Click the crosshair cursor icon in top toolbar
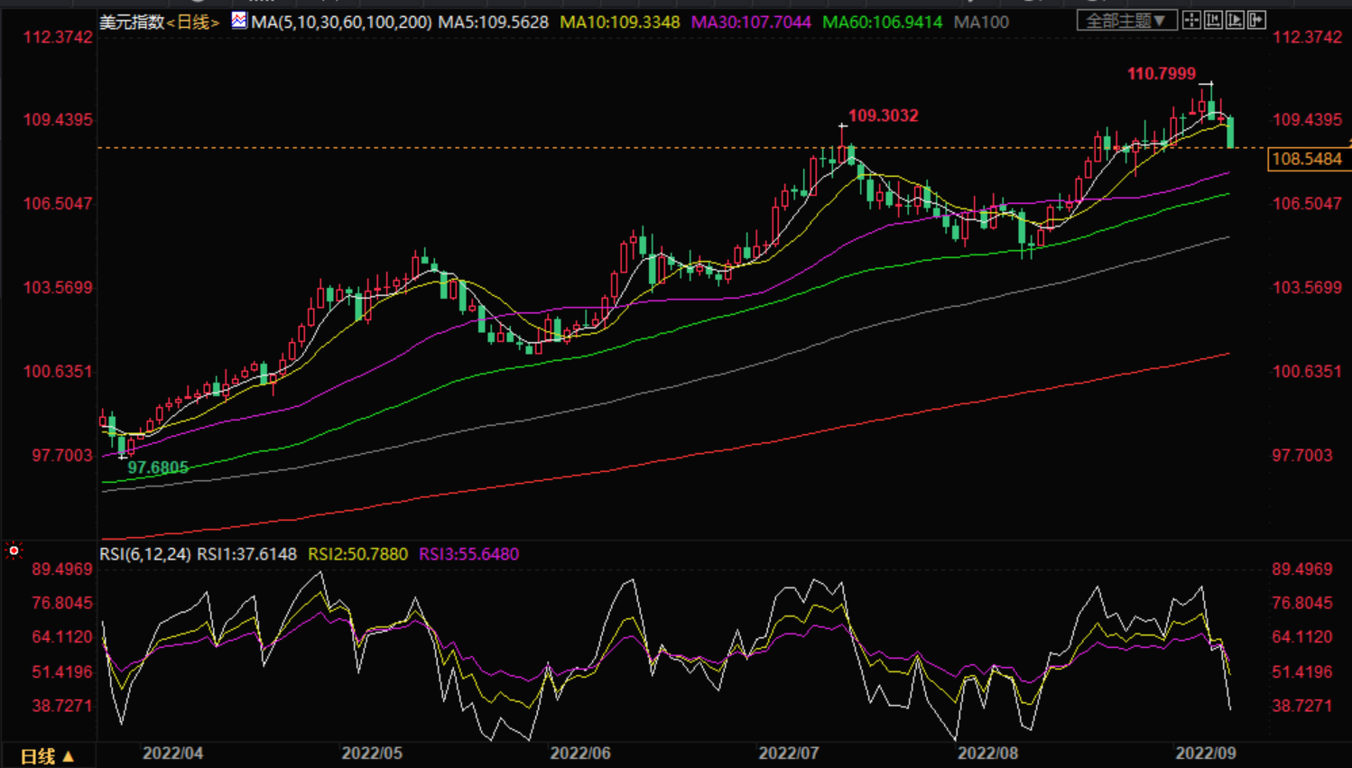Viewport: 1352px width, 768px height. (1191, 20)
